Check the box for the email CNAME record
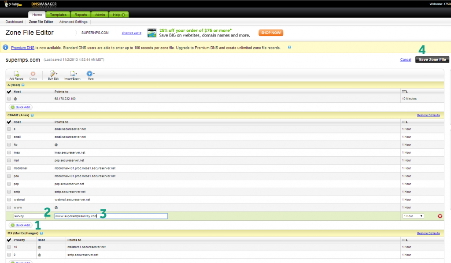 [9, 137]
